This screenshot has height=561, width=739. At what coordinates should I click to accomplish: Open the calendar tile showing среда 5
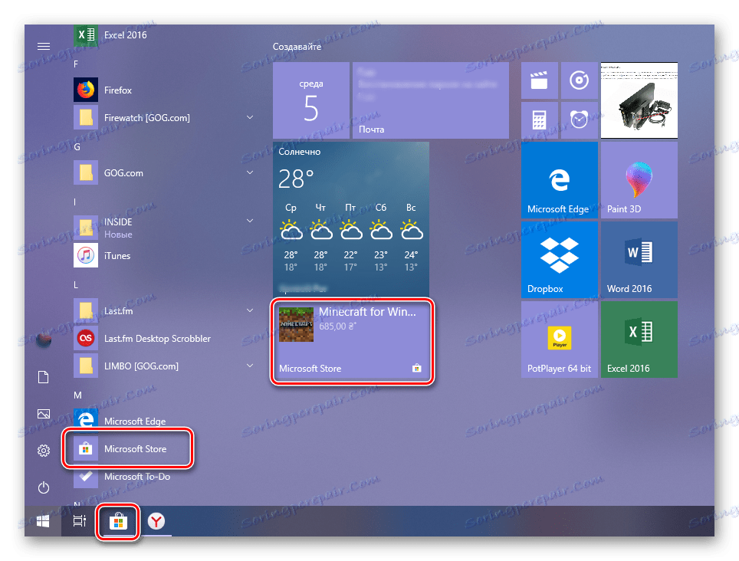[x=311, y=100]
